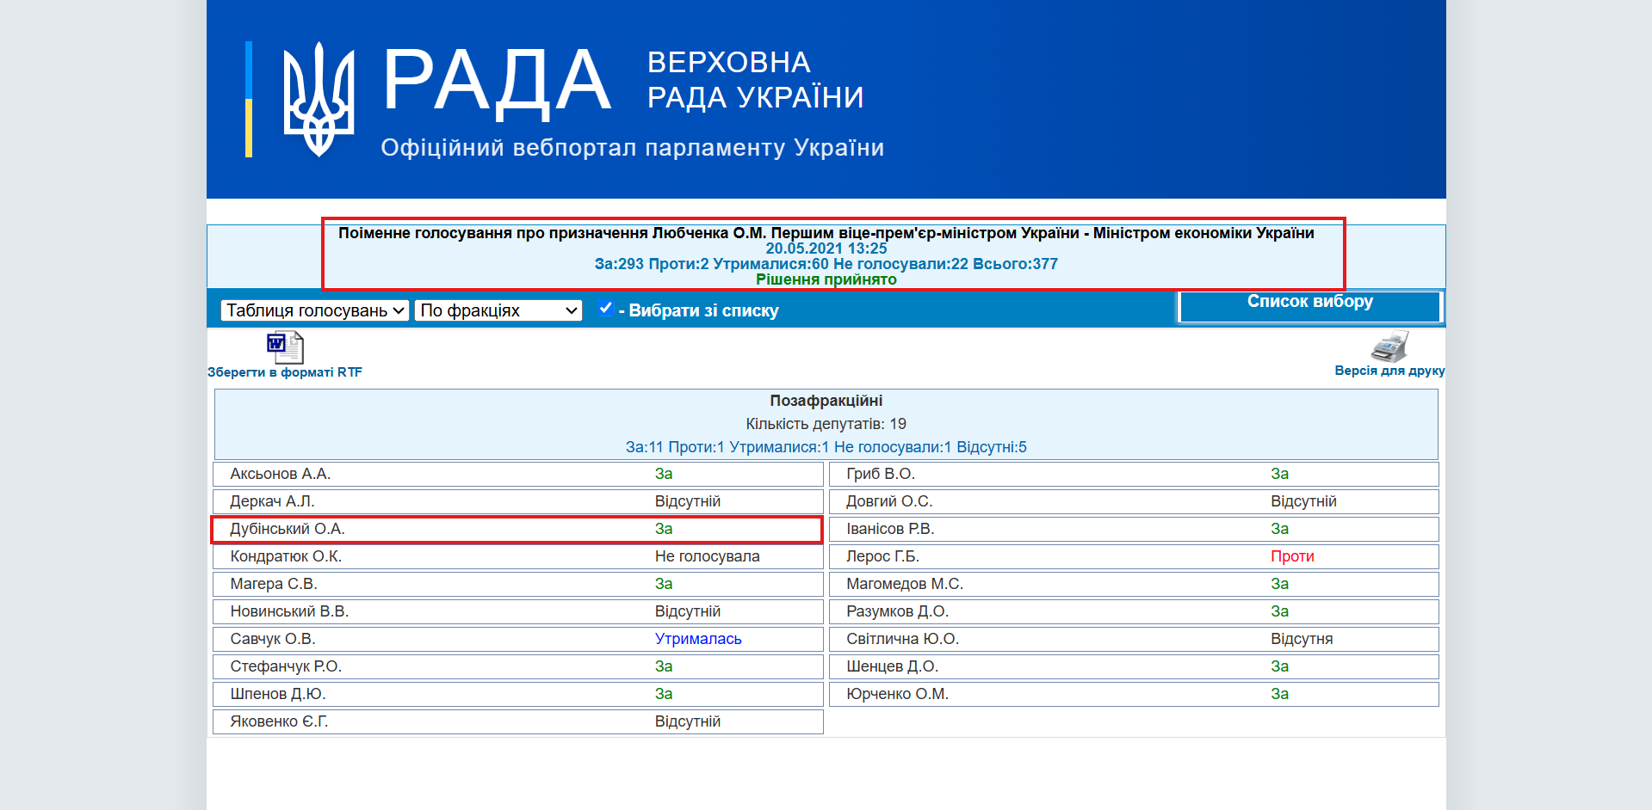Click the 'За' vote of Дубінський
Screen dimensions: 1652x810
[x=664, y=529]
